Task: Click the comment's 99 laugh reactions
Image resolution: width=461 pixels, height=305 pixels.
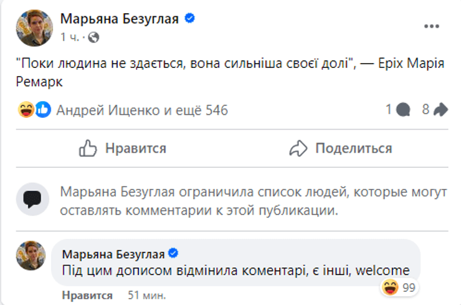Action: (399, 288)
